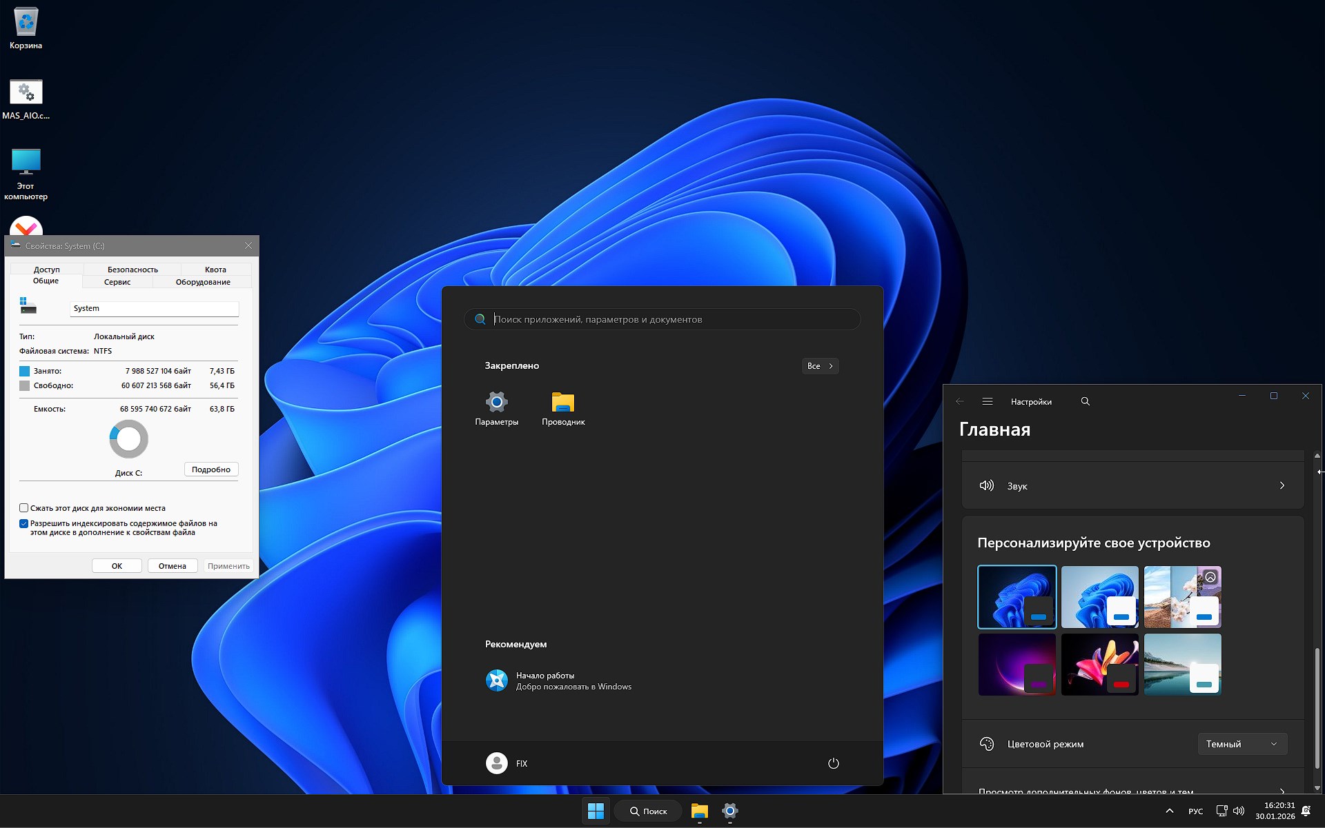Screen dimensions: 1325x828
Task: Click the Настройки title text
Action: coord(1031,402)
